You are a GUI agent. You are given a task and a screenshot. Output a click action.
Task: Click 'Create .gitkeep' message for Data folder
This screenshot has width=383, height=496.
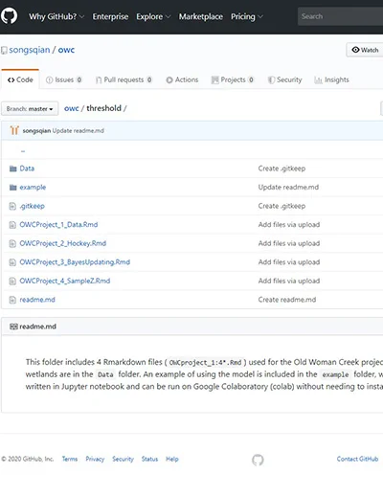pos(282,169)
